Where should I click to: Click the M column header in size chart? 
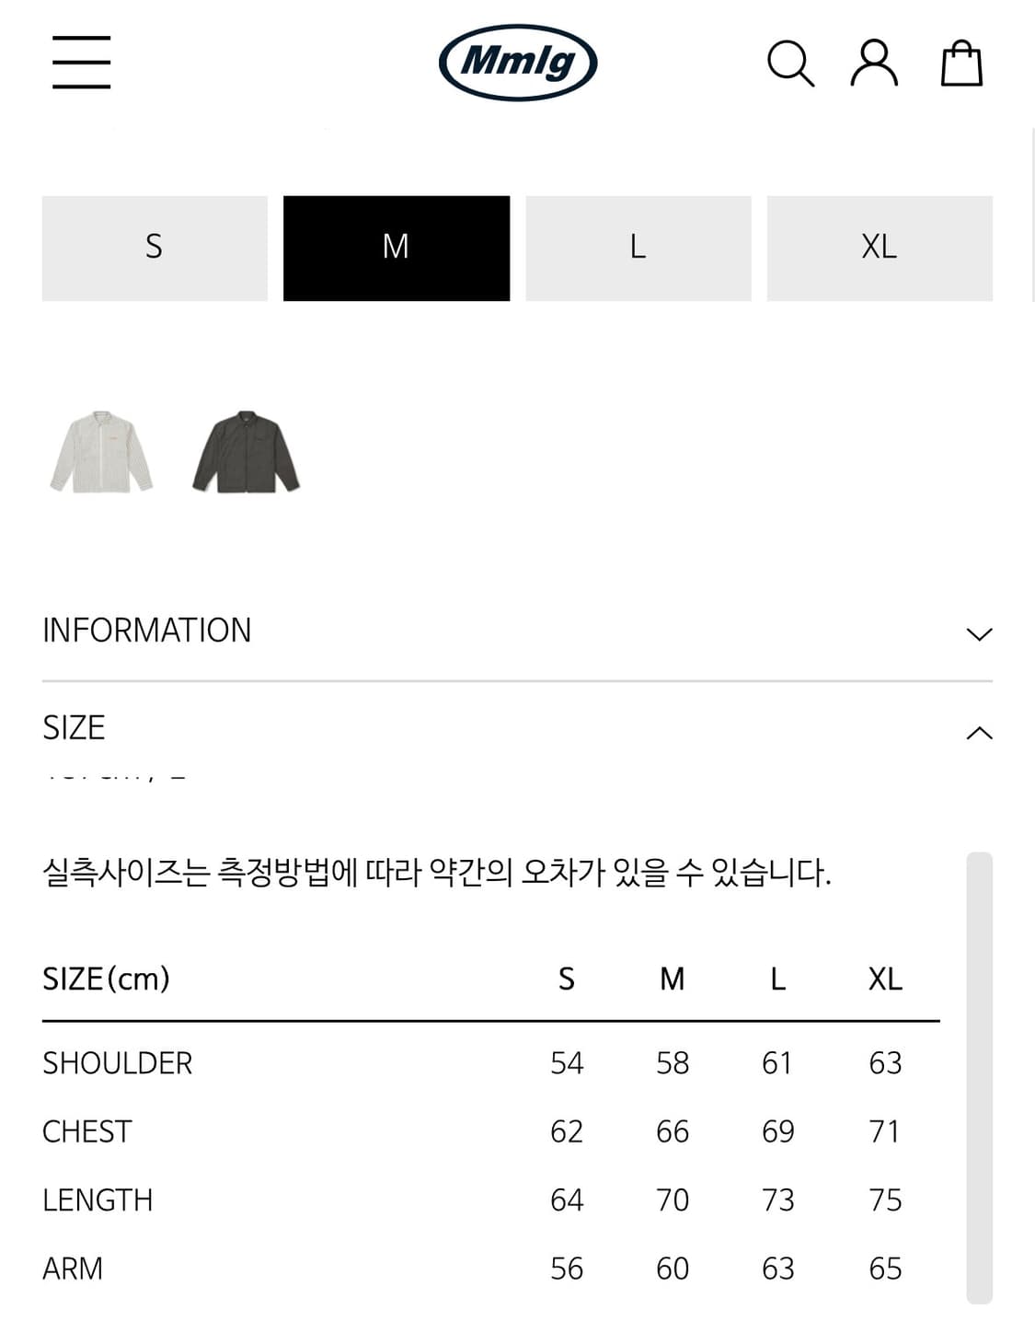point(673,979)
